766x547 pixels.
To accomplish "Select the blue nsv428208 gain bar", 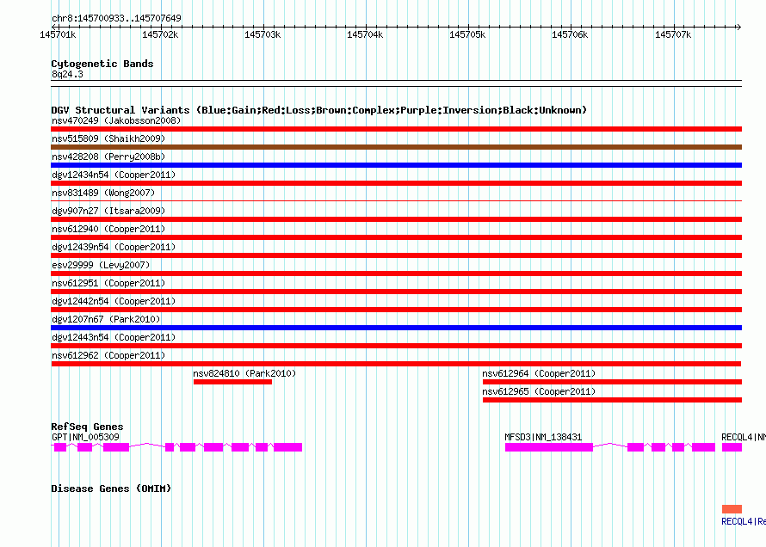I will [x=396, y=165].
